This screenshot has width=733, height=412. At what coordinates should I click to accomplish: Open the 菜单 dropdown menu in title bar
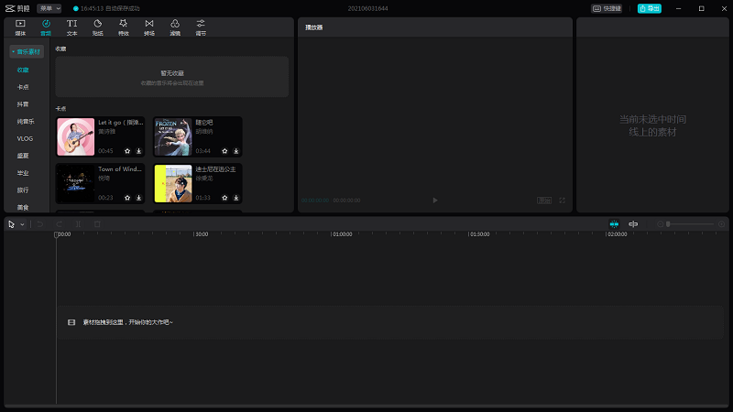[49, 8]
